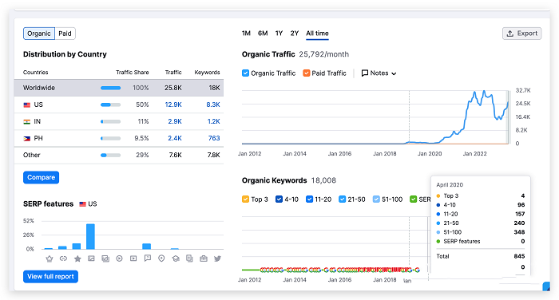This screenshot has width=559, height=300.
Task: Click the crown featured snippet SERP icon
Action: tap(50, 259)
